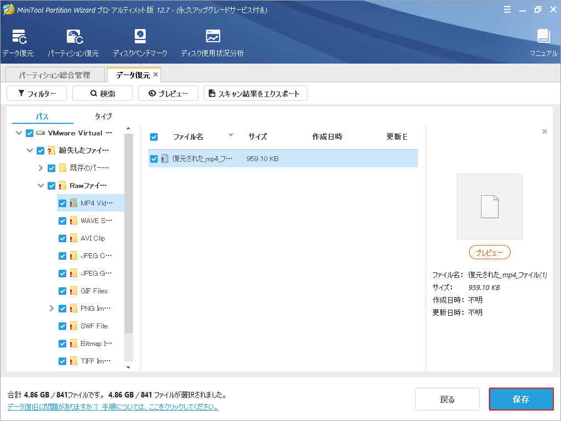Deselect the GIF Files checkbox
Screen dimensions: 561x421
[x=63, y=291]
